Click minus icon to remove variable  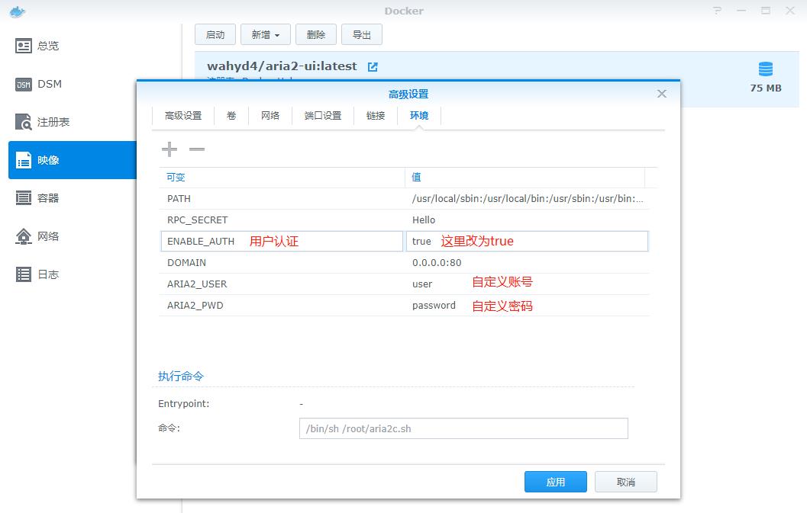tap(197, 149)
